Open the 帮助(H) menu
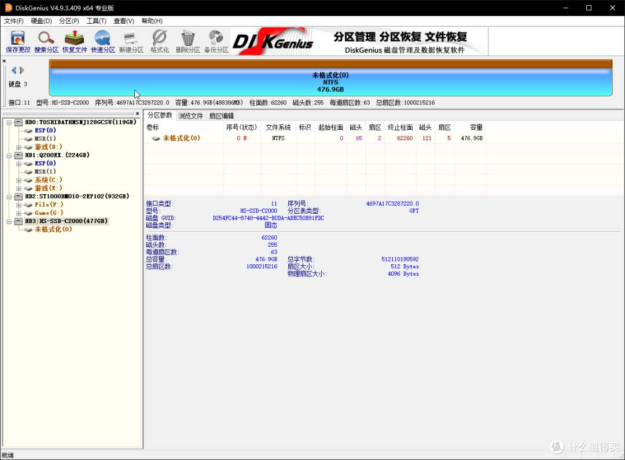The width and height of the screenshot is (625, 460). click(152, 21)
